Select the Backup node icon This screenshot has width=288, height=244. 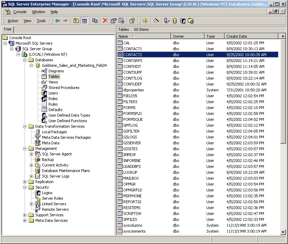[x=38, y=160]
